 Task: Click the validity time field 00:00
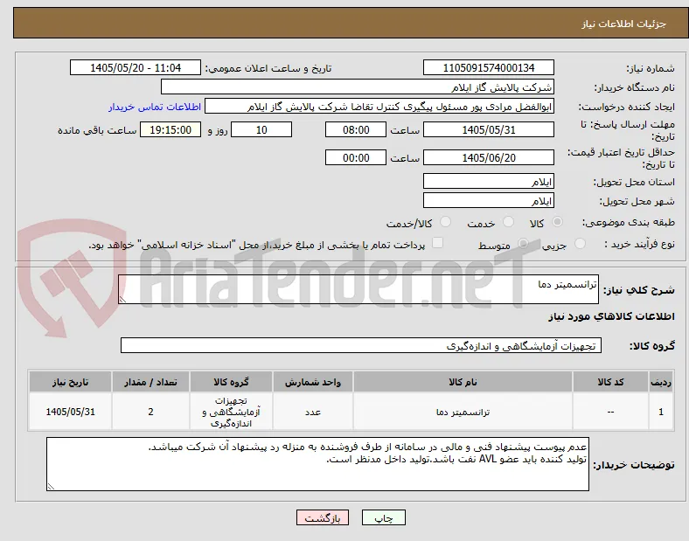pos(356,157)
